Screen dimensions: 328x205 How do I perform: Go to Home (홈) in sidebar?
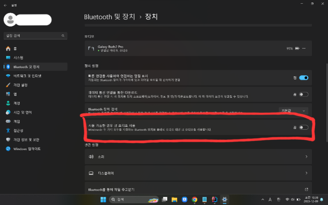[35, 48]
